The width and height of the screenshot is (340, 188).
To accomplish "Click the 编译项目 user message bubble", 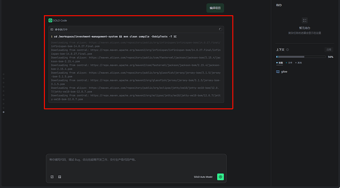I will click(x=215, y=8).
